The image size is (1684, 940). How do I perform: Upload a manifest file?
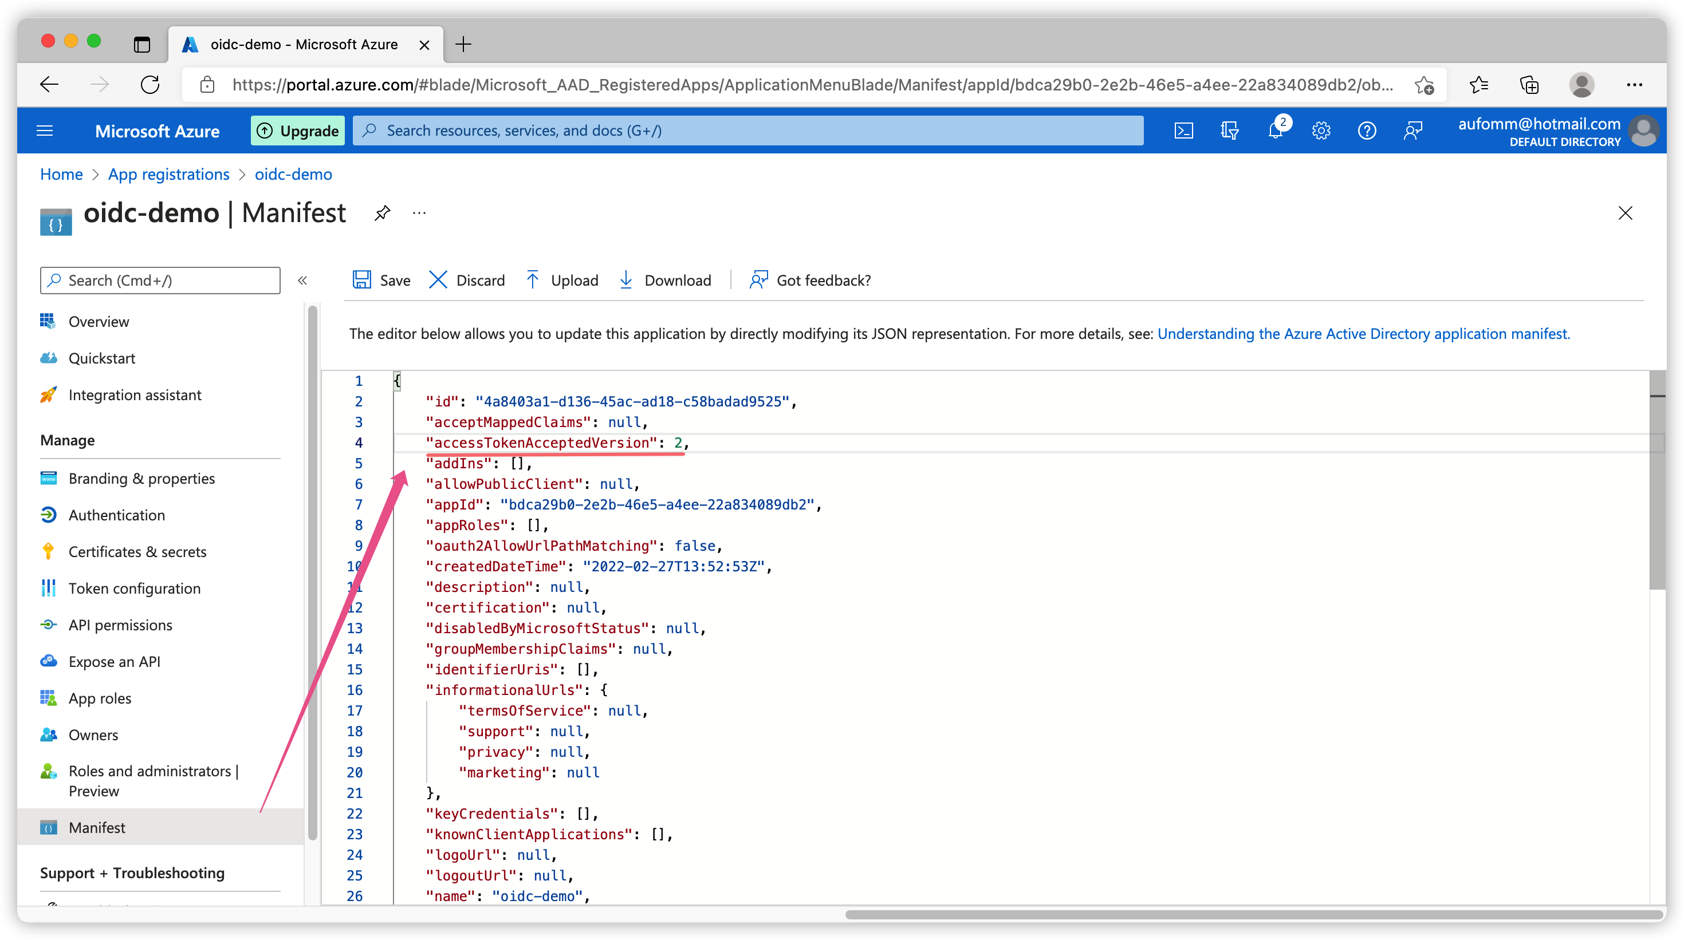pyautogui.click(x=561, y=281)
